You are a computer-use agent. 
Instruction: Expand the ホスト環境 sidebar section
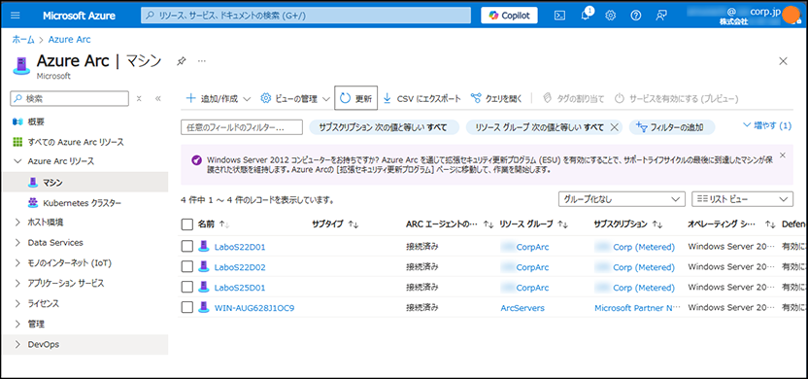pos(46,223)
